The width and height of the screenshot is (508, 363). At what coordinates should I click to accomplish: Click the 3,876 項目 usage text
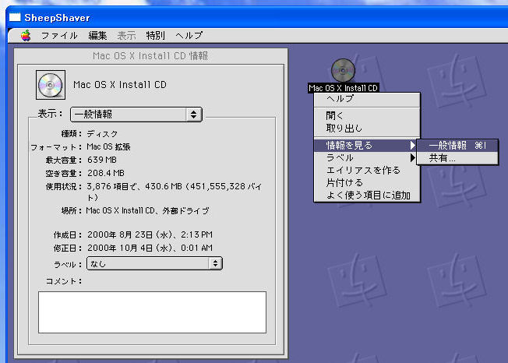click(174, 192)
